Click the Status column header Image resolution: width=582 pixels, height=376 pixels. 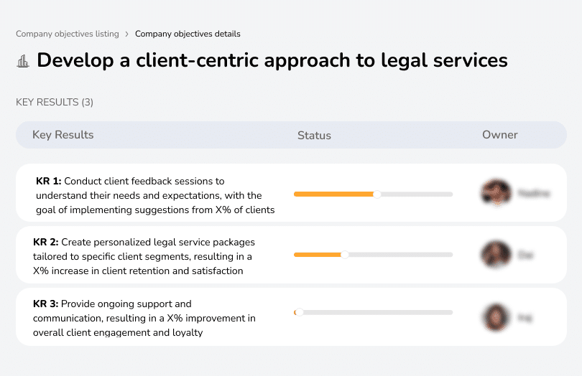click(x=314, y=136)
